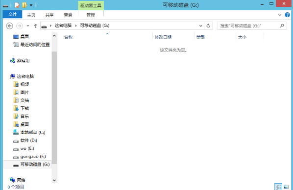
Task: Minimize the 可移动磁盘 (G:) window
Action: tap(262, 4)
